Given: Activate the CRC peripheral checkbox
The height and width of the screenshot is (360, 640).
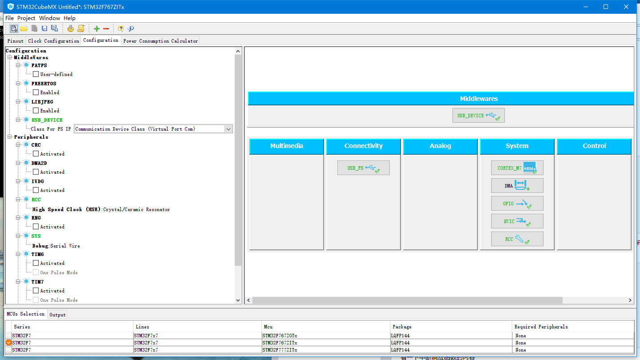Looking at the screenshot, I should pyautogui.click(x=36, y=154).
